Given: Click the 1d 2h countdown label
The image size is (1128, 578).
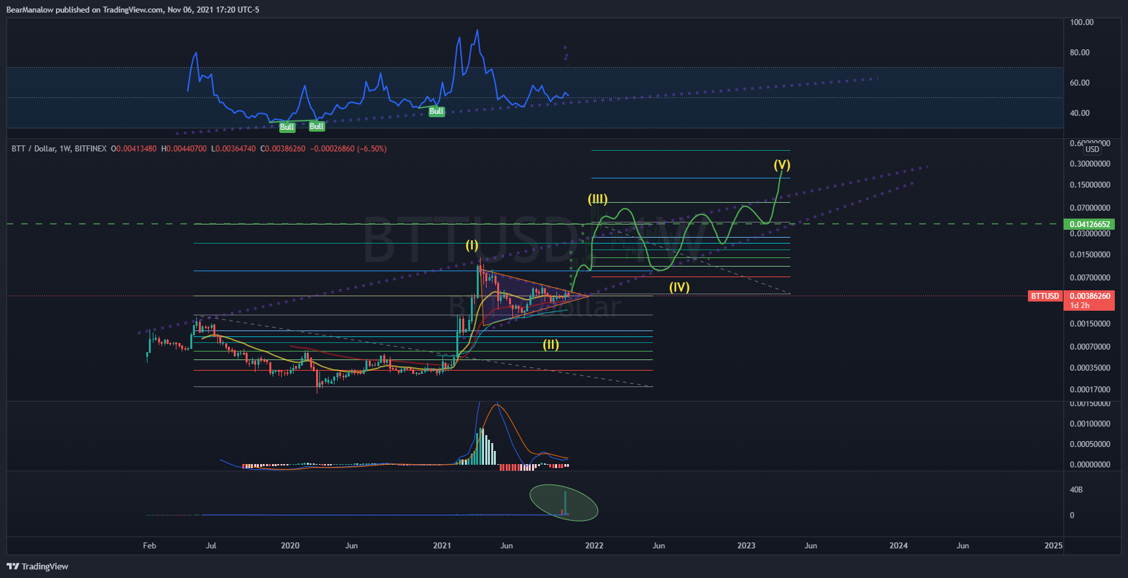Looking at the screenshot, I should point(1080,305).
